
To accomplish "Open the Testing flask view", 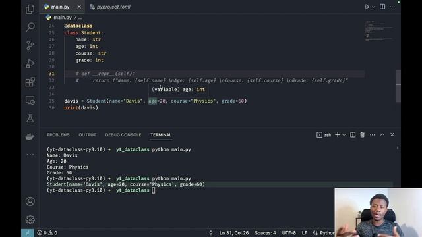I will click(30, 118).
